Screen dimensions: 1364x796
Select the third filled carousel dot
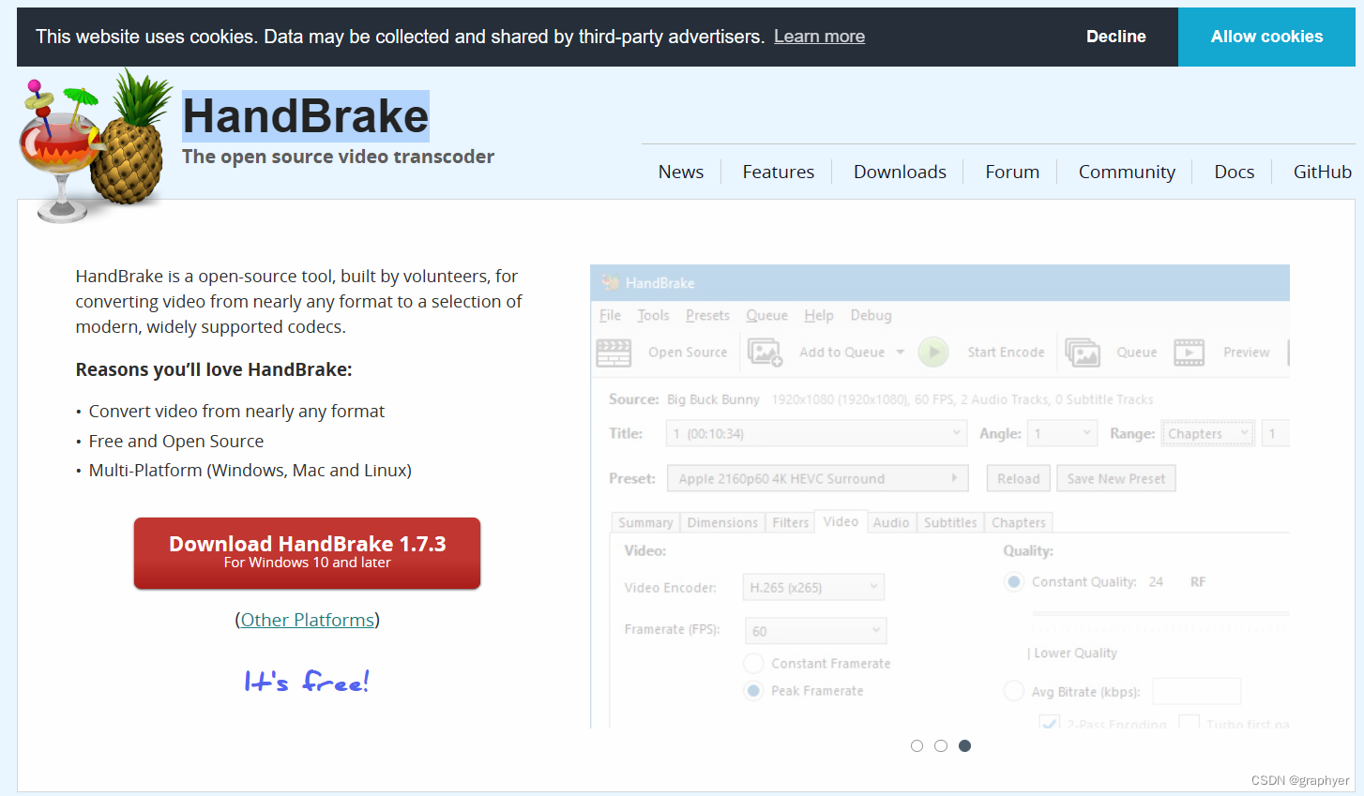coord(964,745)
